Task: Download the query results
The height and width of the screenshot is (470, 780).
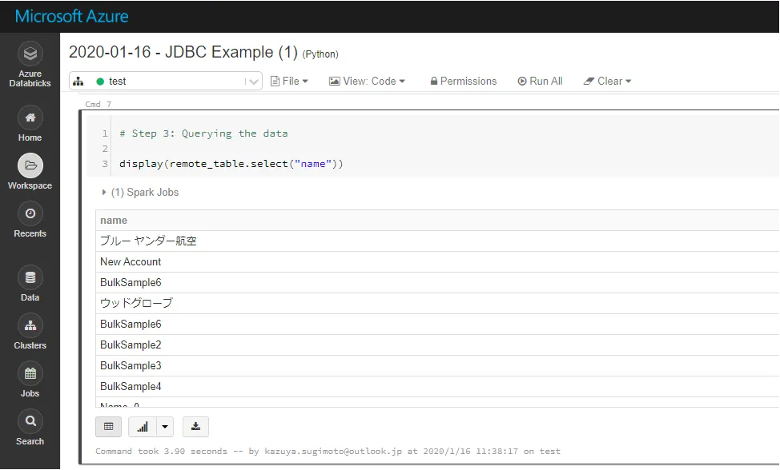Action: point(195,426)
